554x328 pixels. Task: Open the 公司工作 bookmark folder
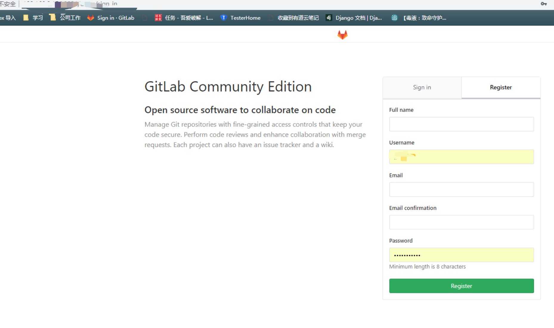(x=65, y=18)
